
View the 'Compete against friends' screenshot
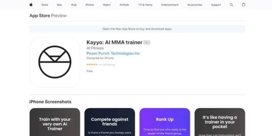coord(110,122)
